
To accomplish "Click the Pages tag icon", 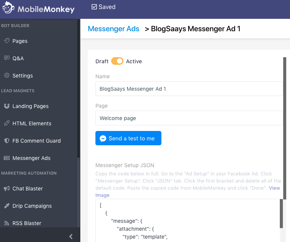I will click(7, 41).
